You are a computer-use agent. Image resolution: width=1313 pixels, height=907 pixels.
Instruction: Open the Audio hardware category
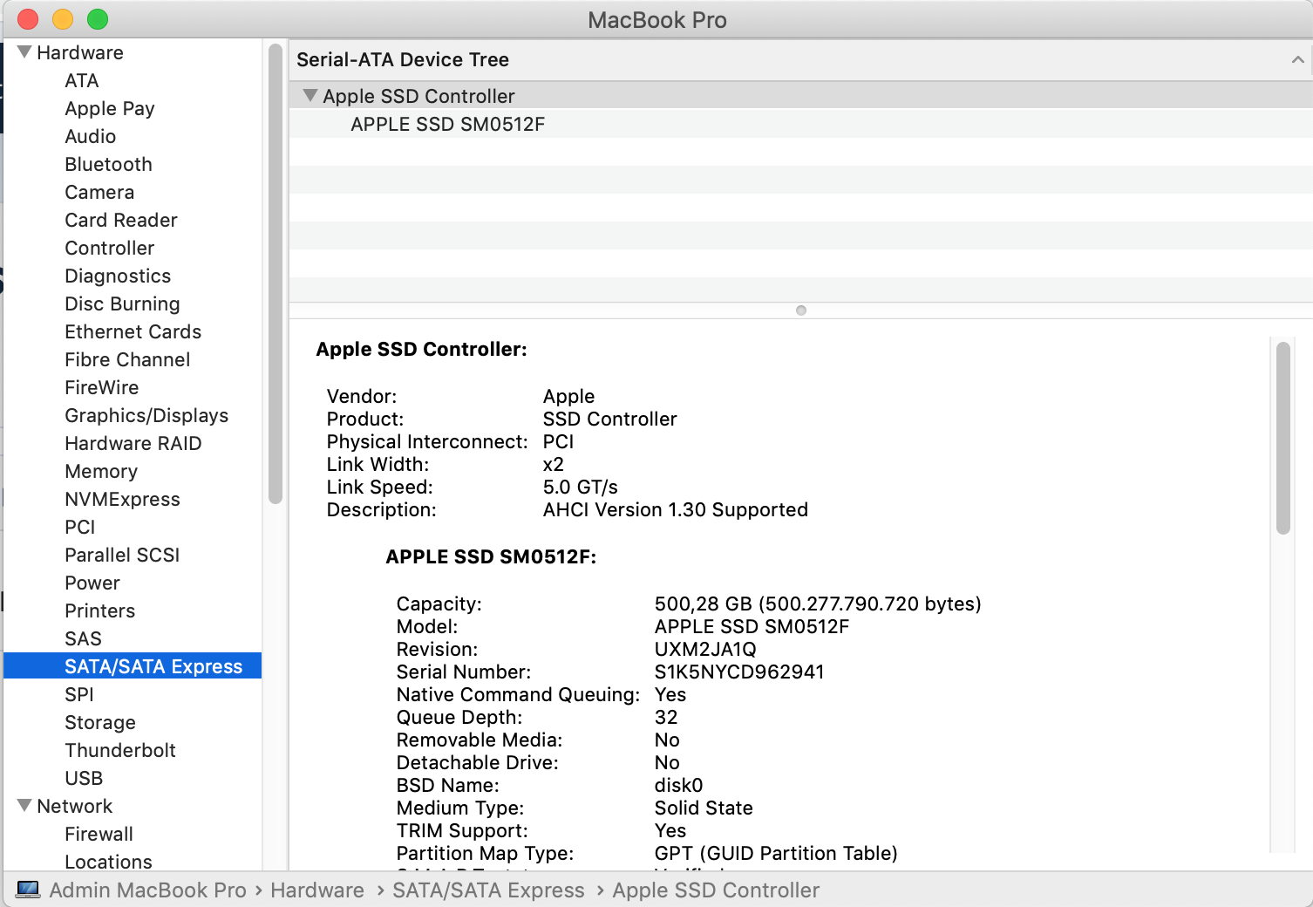[91, 136]
